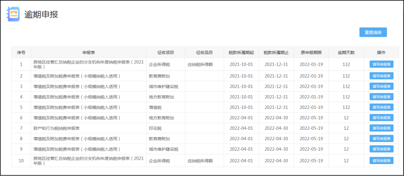Click the 逾期申报 page title
The image size is (404, 176).
41,15
